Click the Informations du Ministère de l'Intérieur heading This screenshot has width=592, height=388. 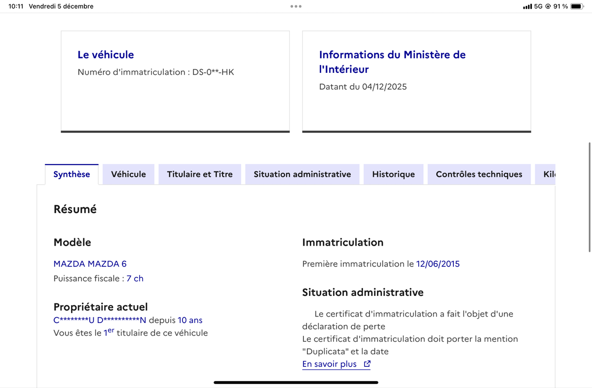tap(392, 62)
